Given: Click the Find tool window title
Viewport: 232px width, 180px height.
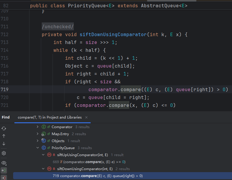Looking at the screenshot, I should click(x=6, y=117).
